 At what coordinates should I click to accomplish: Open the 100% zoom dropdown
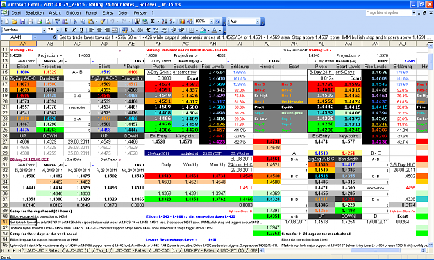[x=212, y=21]
